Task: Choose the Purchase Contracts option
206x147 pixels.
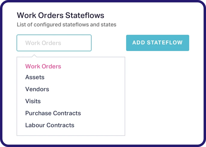Action: coord(53,113)
